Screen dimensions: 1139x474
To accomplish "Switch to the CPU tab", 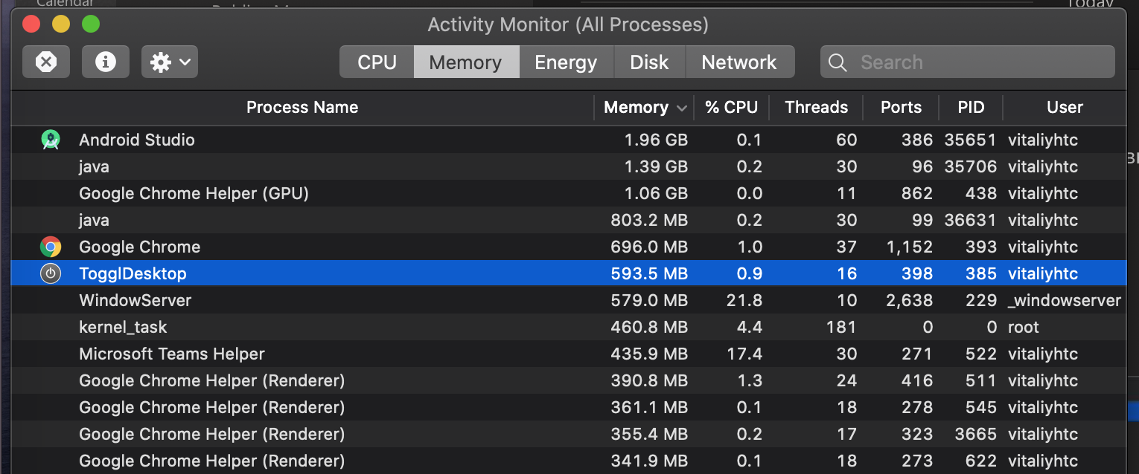I will (x=377, y=62).
